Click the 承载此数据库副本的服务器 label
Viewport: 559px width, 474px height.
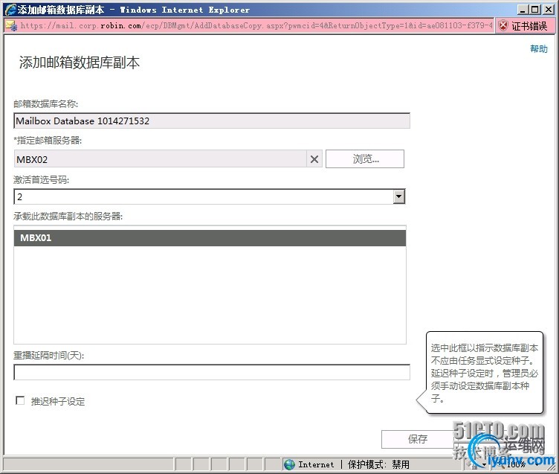[68, 217]
